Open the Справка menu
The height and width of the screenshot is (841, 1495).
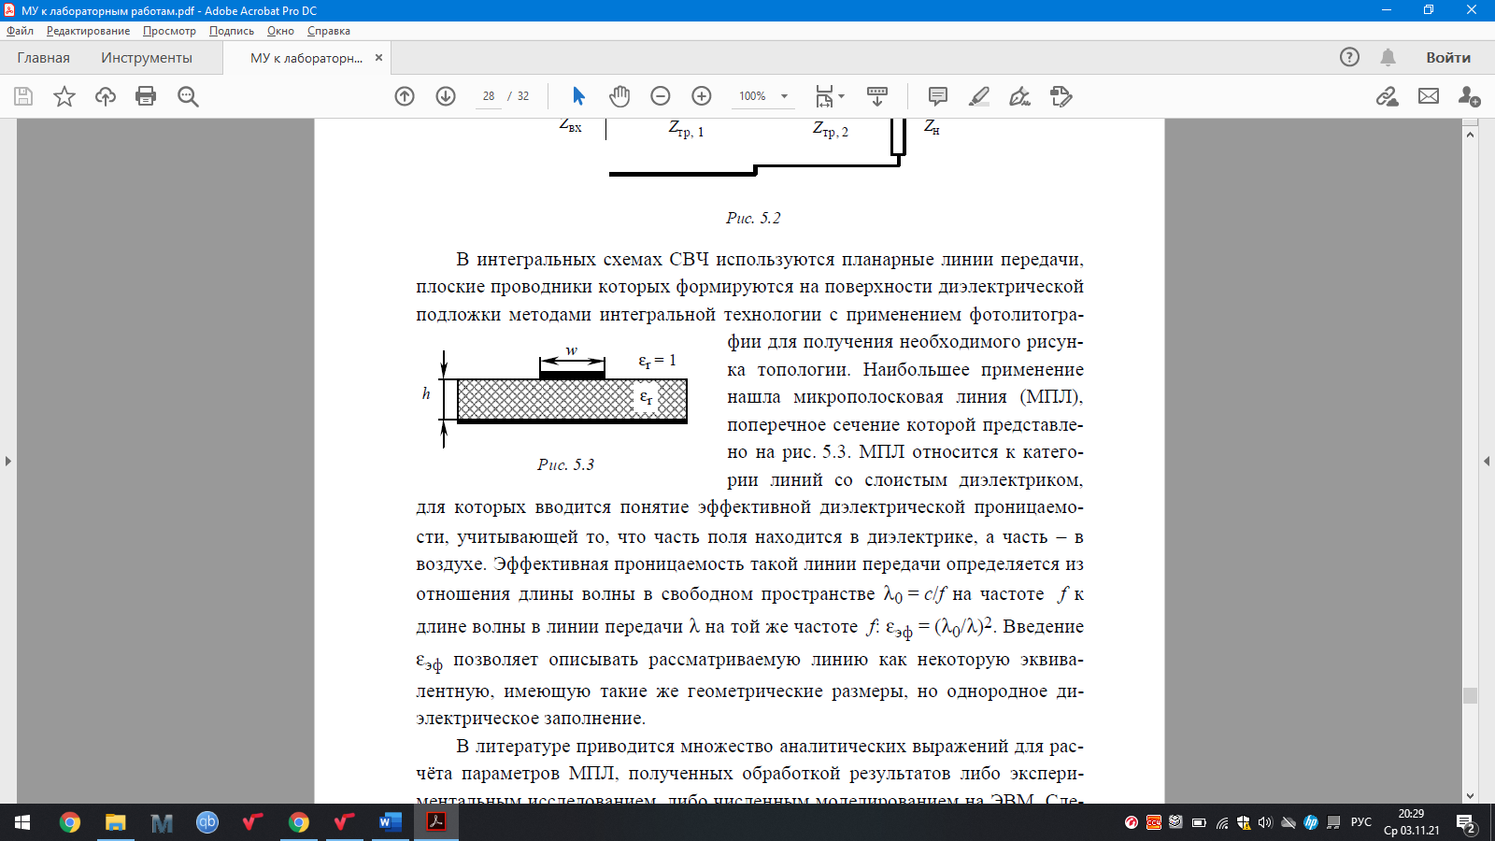coord(328,31)
